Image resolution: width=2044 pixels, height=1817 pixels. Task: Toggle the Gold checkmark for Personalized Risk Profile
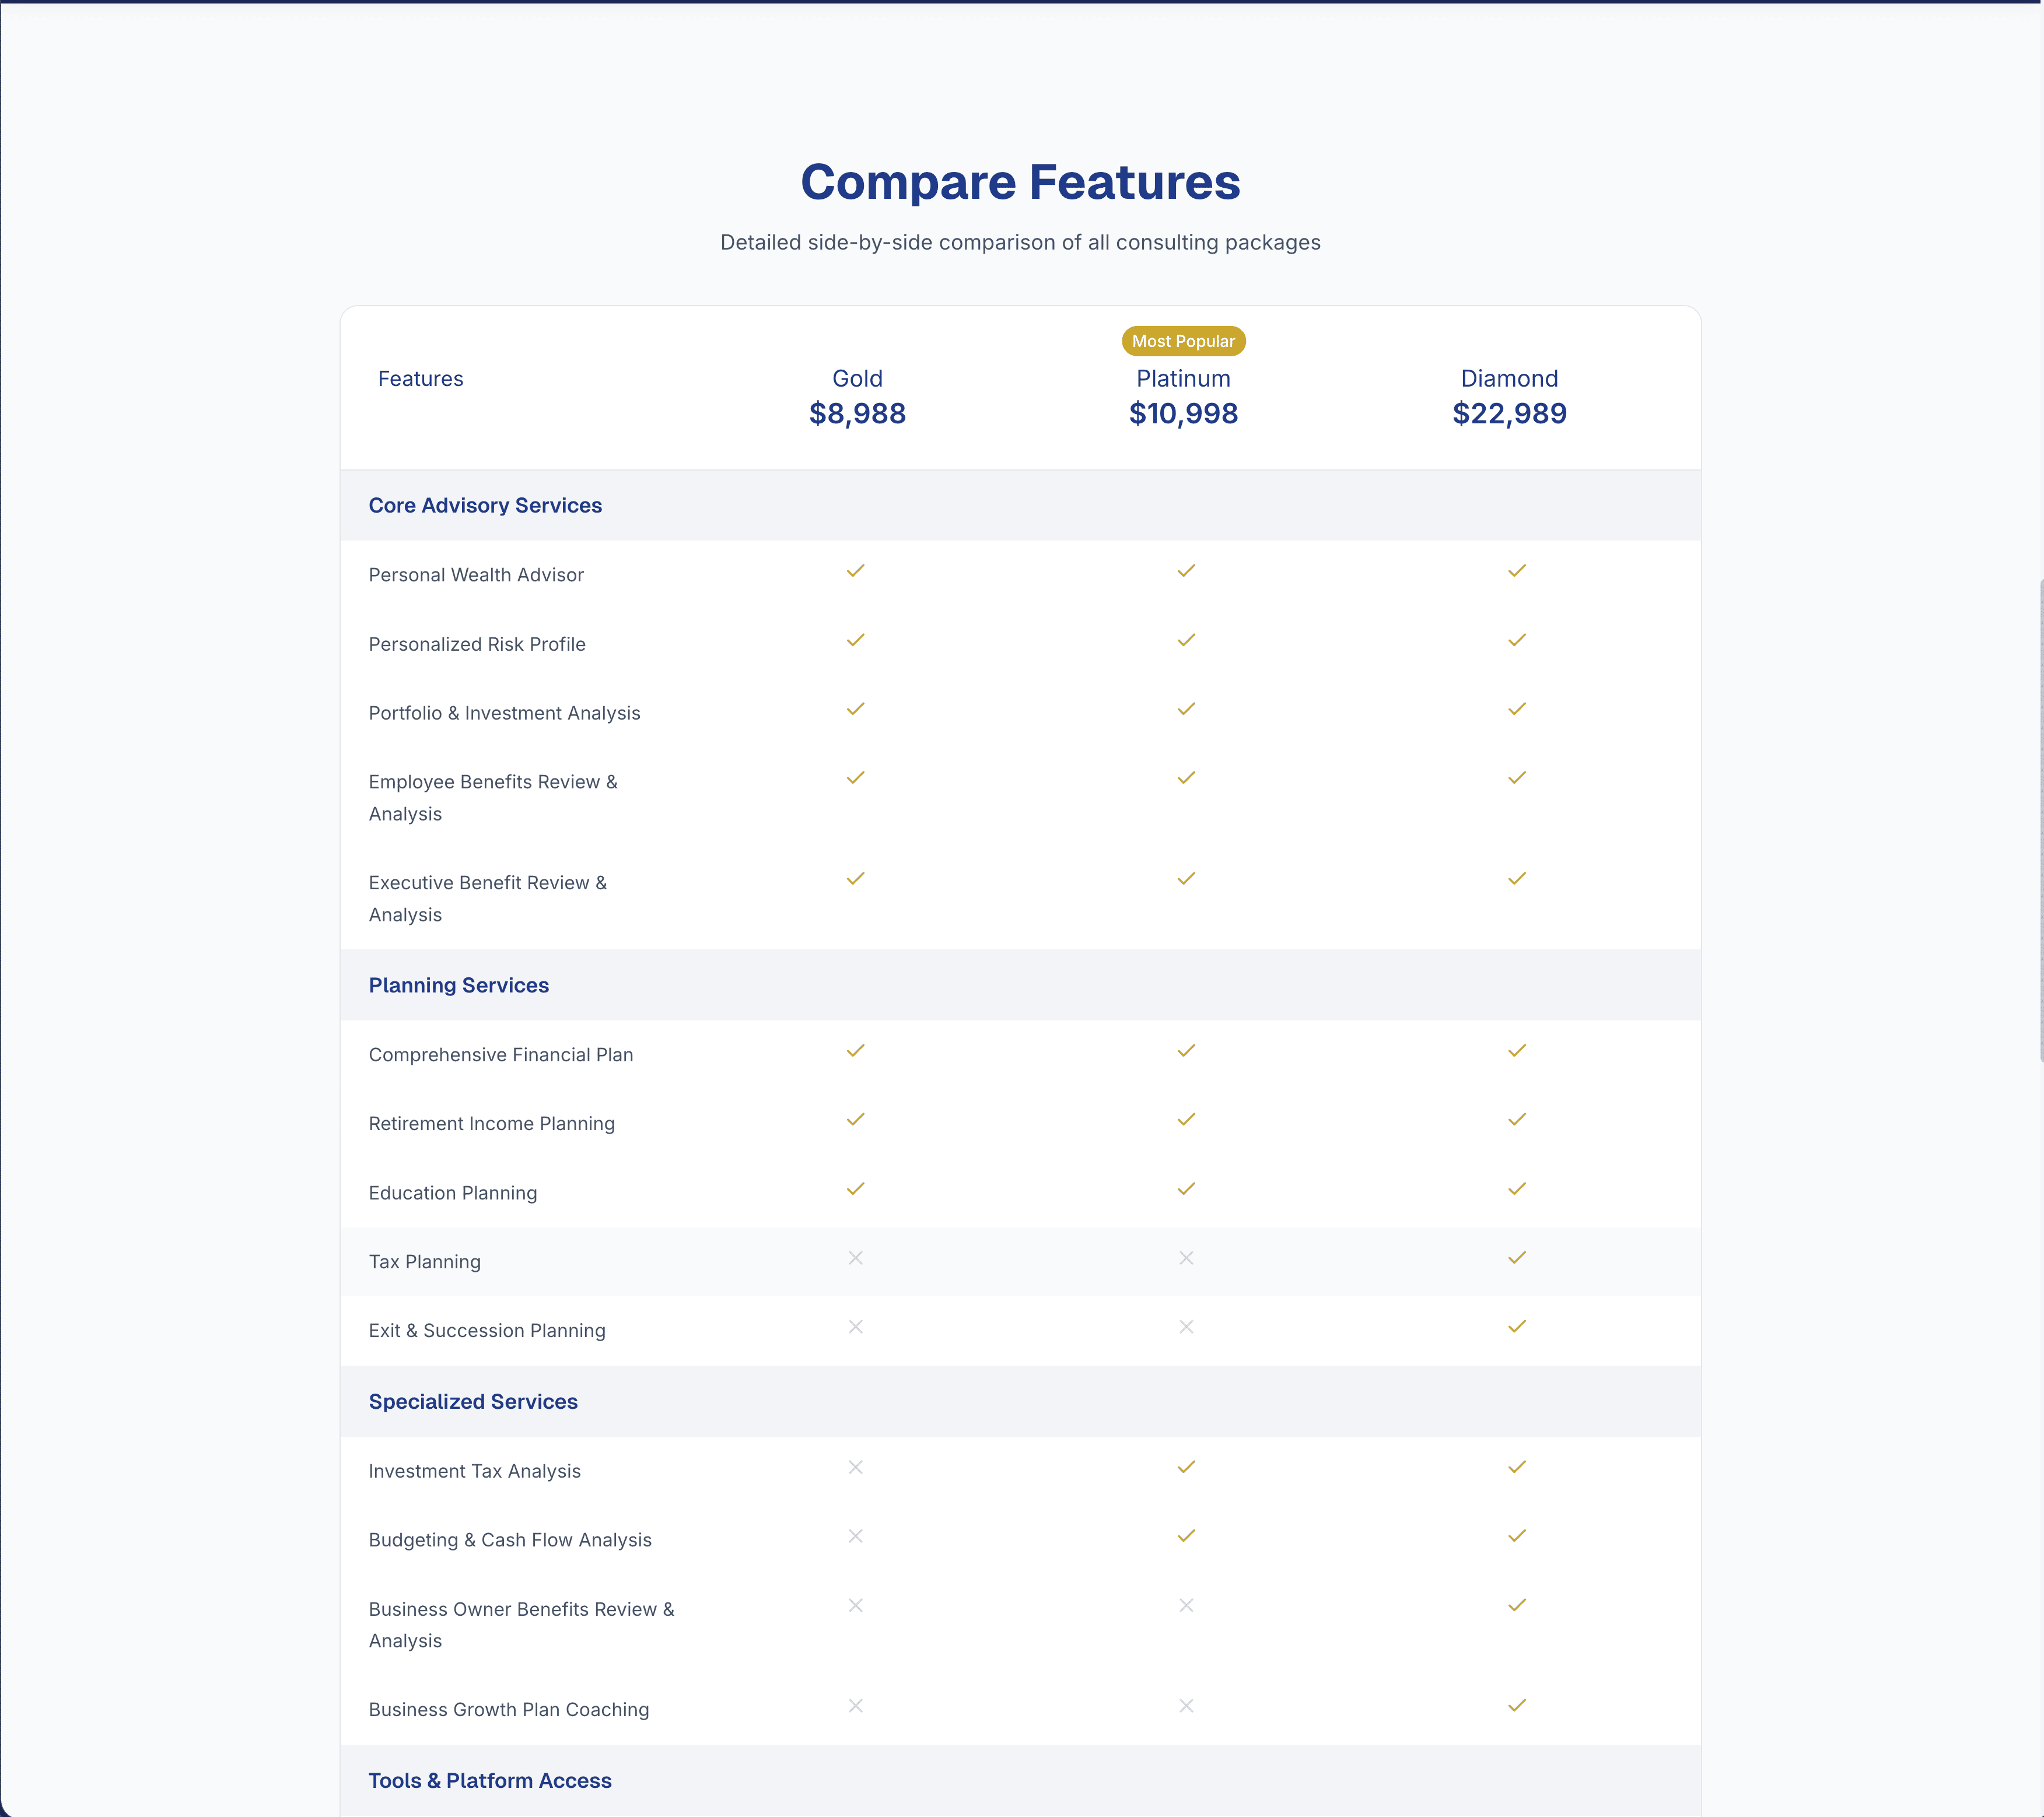tap(855, 641)
